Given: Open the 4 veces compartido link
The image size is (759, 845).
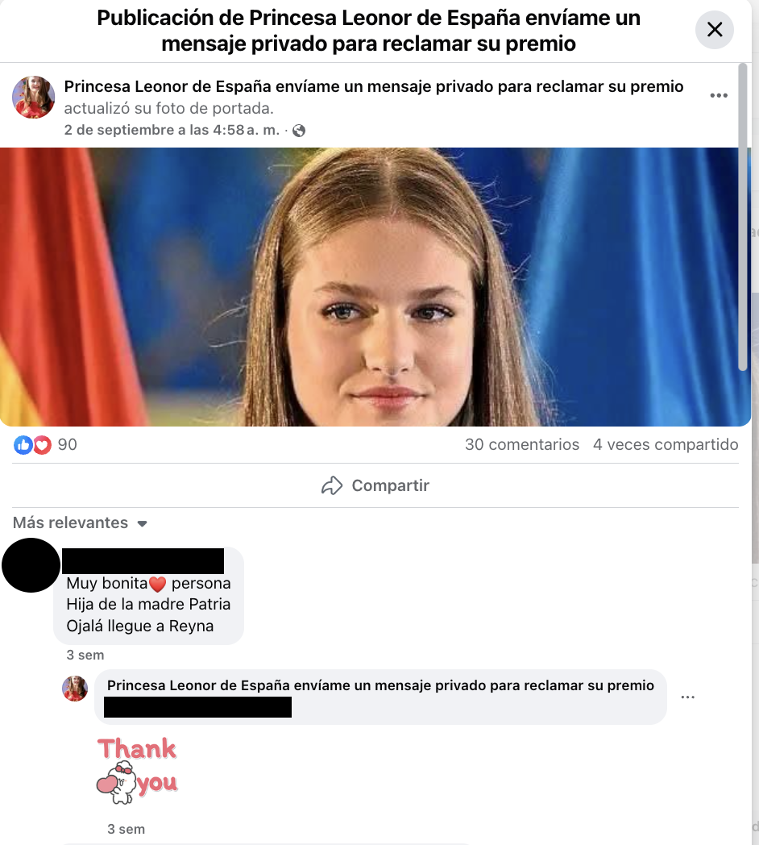Looking at the screenshot, I should tap(666, 444).
